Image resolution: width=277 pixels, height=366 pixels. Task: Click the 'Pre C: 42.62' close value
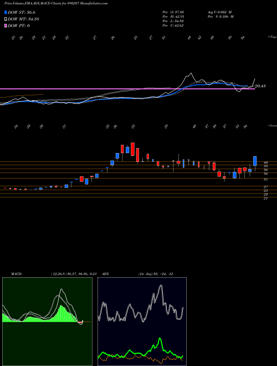[173, 26]
